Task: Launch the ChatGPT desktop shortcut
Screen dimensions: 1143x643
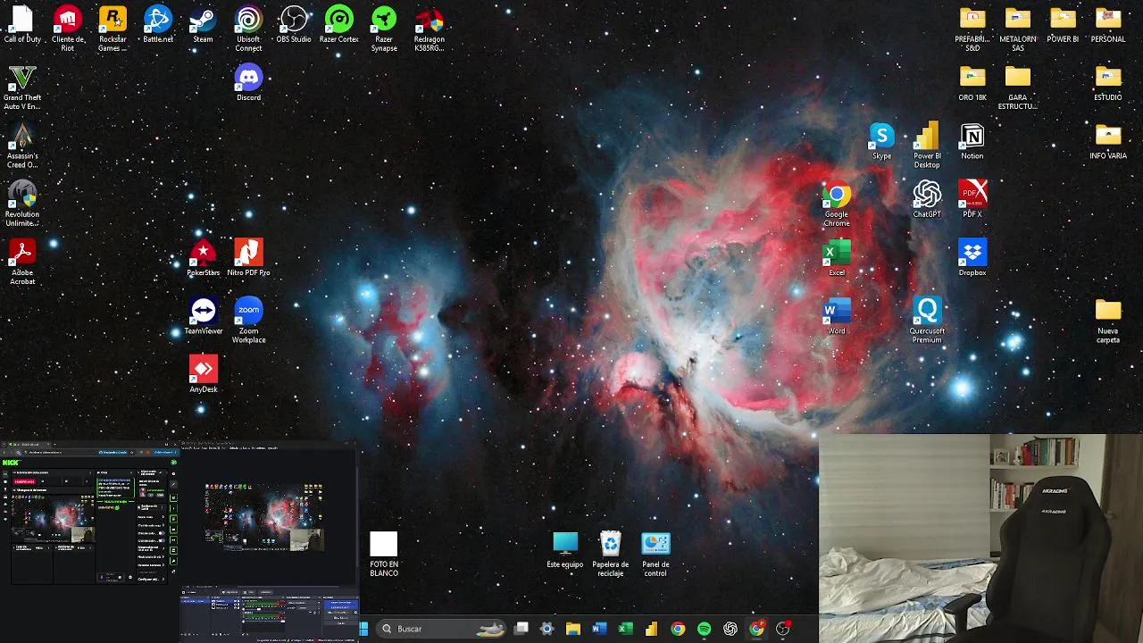Action: tap(927, 200)
